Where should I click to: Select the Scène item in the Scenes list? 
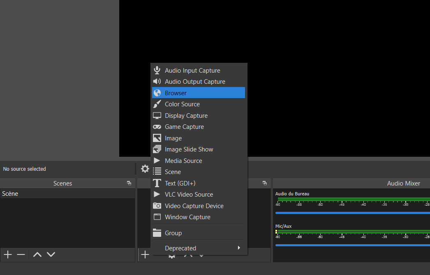(x=10, y=194)
